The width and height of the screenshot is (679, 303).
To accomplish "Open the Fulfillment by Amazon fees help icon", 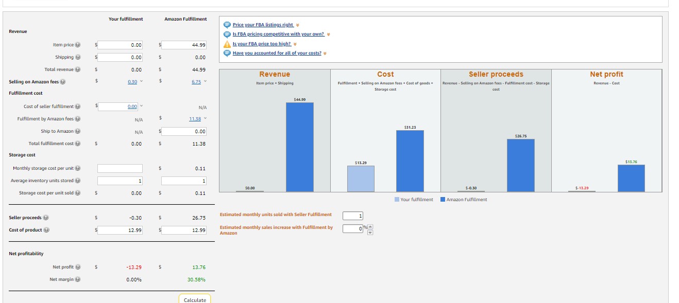I will [78, 119].
